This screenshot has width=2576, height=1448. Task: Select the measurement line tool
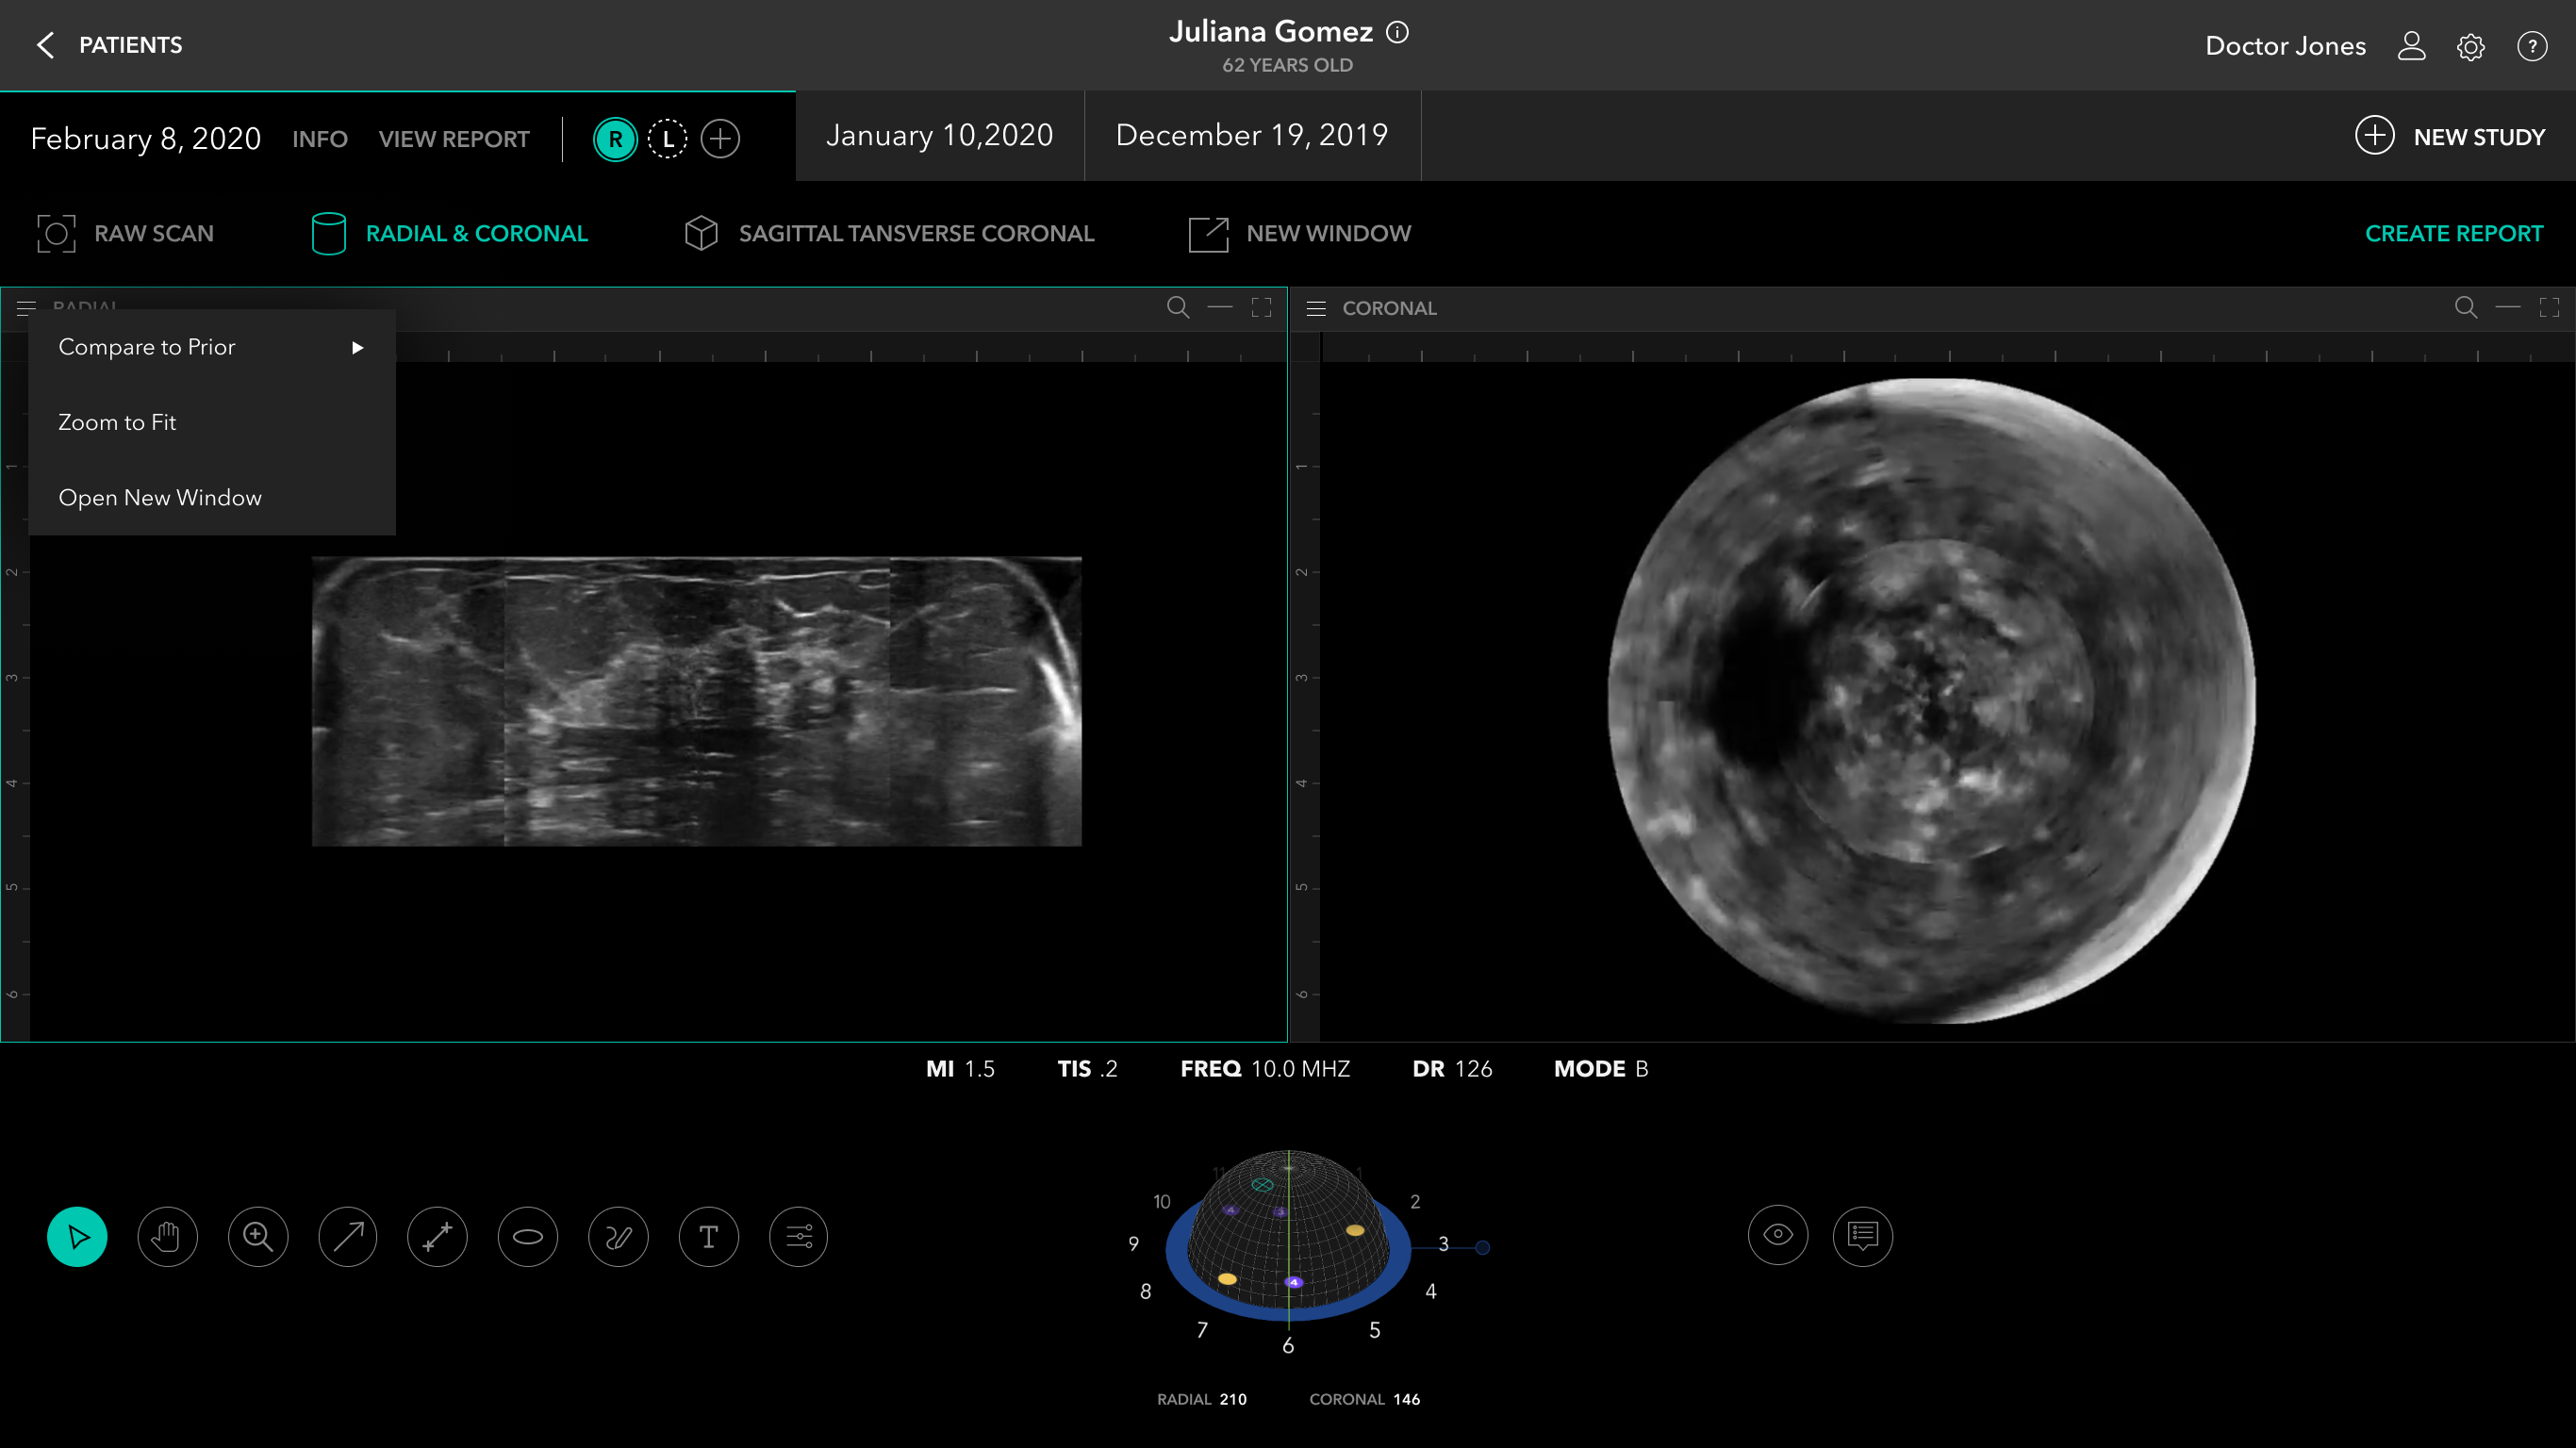438,1237
